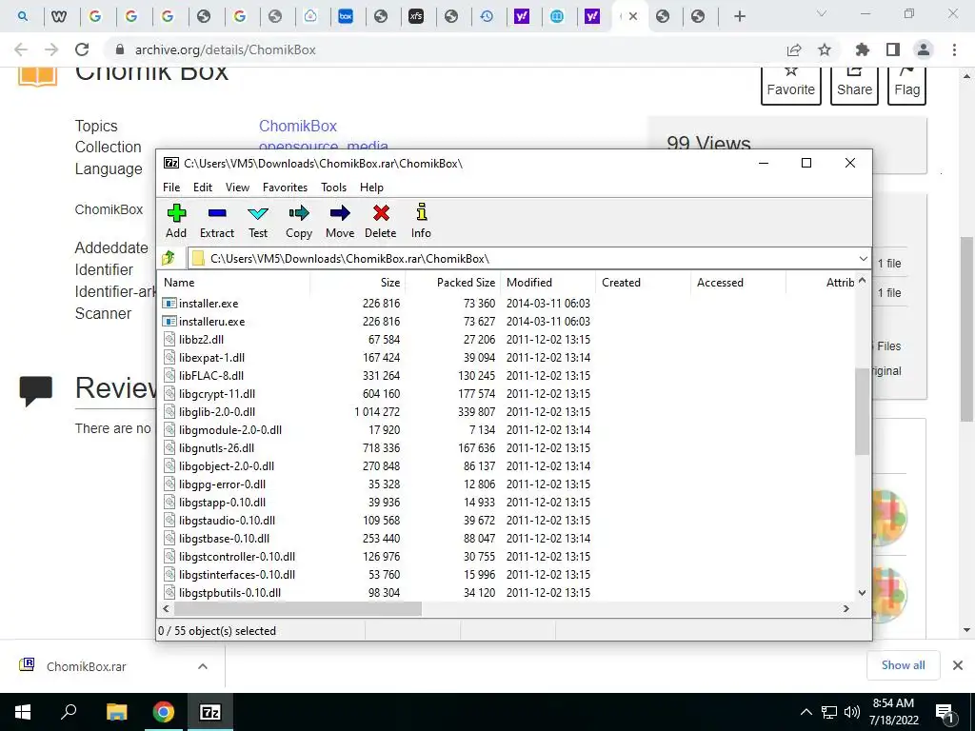The image size is (975, 731).
Task: Click the red Delete icon
Action: point(381,214)
